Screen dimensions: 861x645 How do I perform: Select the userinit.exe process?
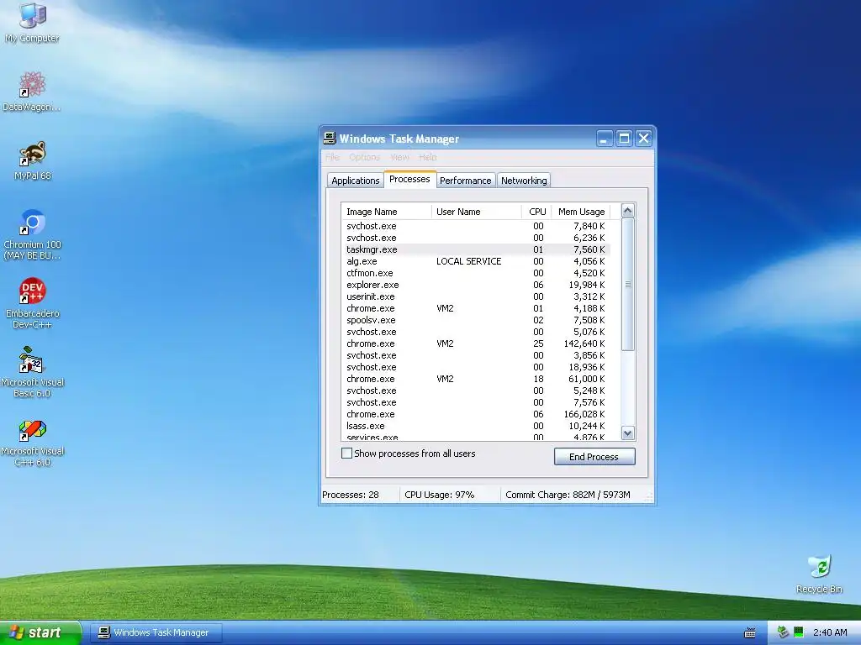click(476, 296)
